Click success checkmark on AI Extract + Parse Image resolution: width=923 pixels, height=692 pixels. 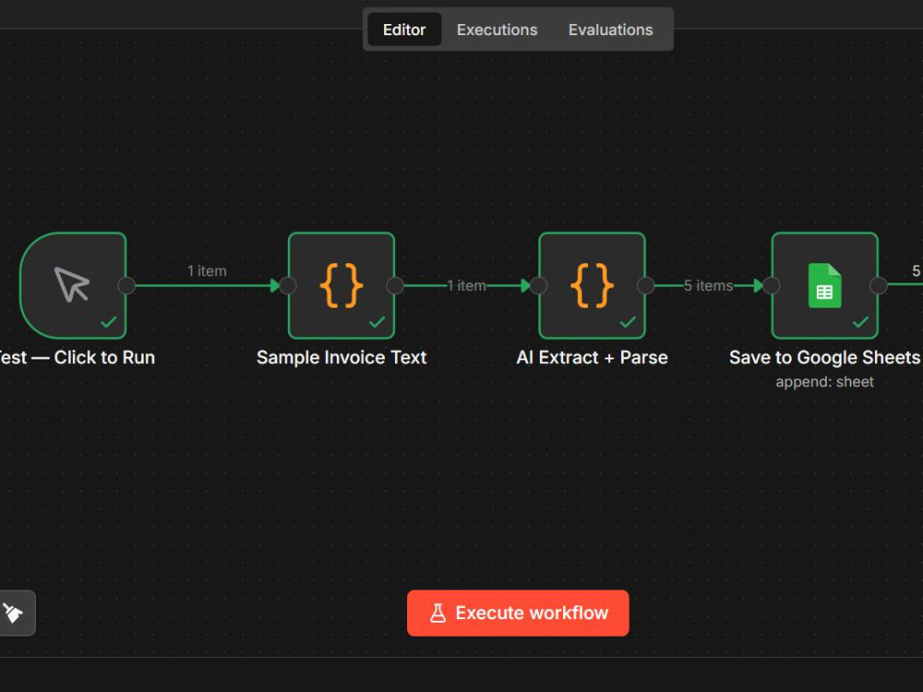tap(628, 322)
